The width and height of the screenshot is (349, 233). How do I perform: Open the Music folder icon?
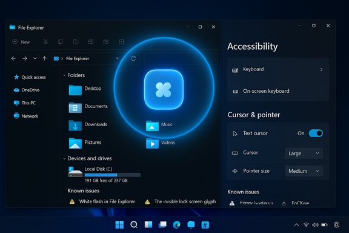click(152, 126)
